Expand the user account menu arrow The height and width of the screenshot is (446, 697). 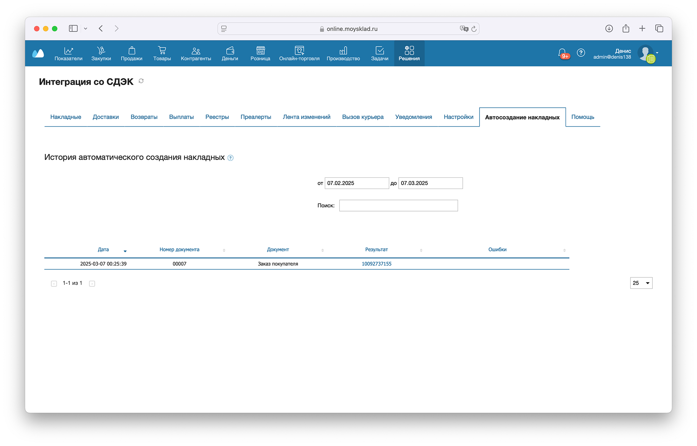point(657,53)
